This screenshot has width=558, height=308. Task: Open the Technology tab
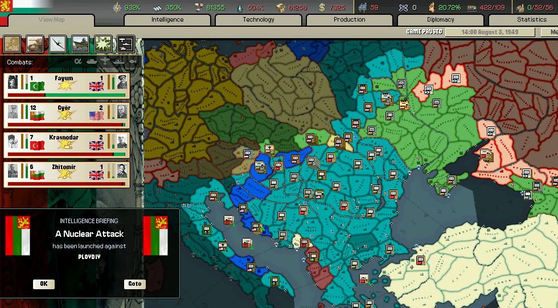259,19
